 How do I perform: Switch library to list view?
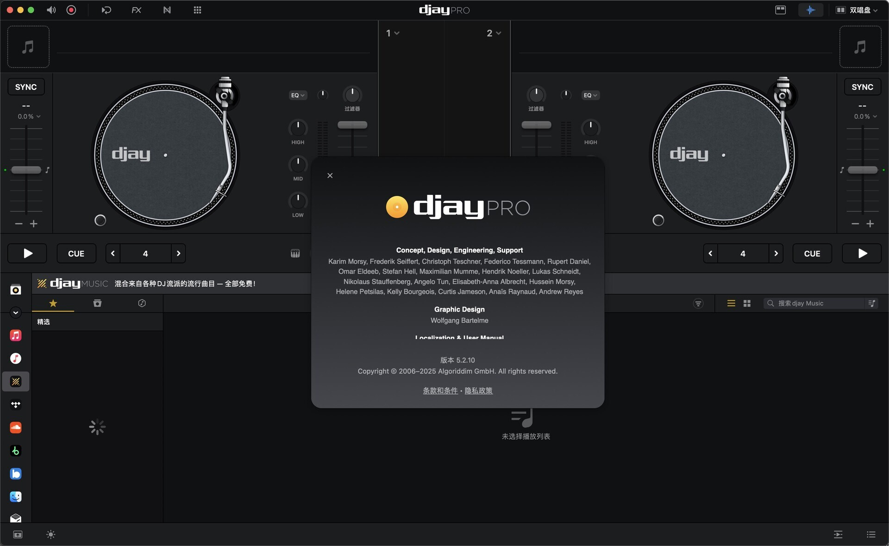pos(731,303)
